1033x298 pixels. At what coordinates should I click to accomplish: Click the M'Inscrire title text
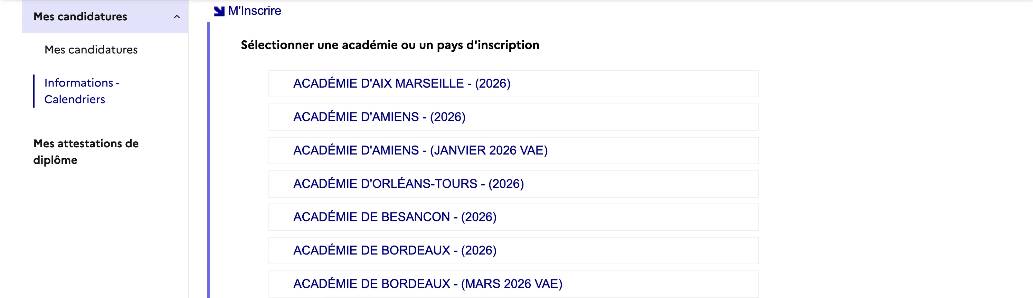point(255,11)
